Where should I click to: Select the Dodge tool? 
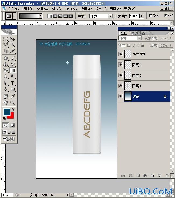[12, 76]
